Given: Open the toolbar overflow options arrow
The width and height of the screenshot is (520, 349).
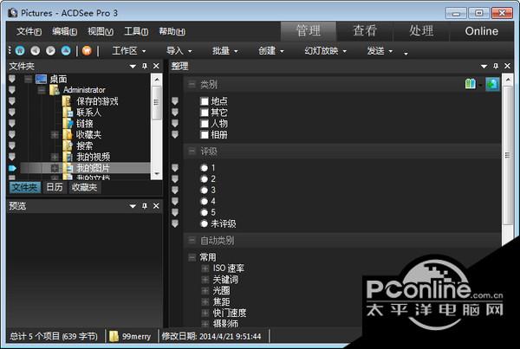Looking at the screenshot, I should [406, 53].
